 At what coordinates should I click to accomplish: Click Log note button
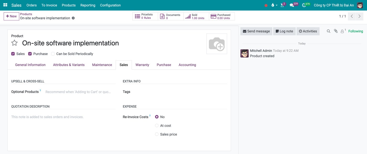(284, 31)
